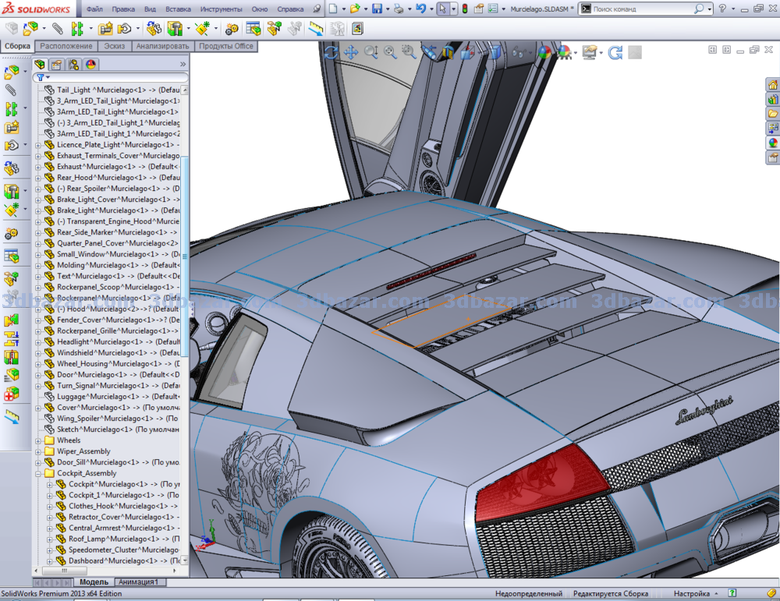This screenshot has width=780, height=601.
Task: Collapse the Cockpit_Assembly folder
Action: pos(38,473)
